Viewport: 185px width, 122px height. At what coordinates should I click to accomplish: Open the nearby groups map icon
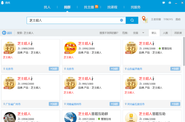(144, 20)
